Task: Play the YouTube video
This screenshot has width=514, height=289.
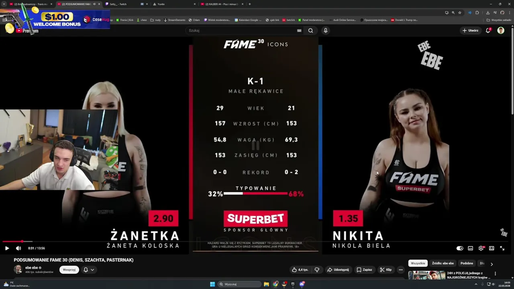Action: [x=7, y=248]
